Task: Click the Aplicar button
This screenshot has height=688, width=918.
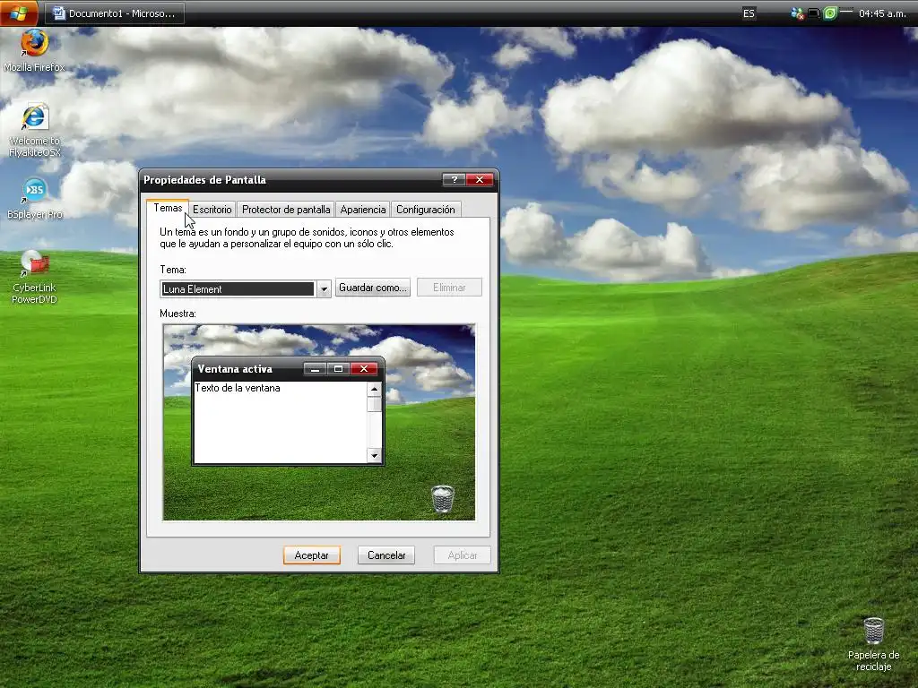Action: pyautogui.click(x=462, y=555)
